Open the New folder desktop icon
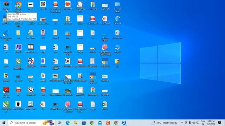This screenshot has height=126, width=225. coord(92,91)
